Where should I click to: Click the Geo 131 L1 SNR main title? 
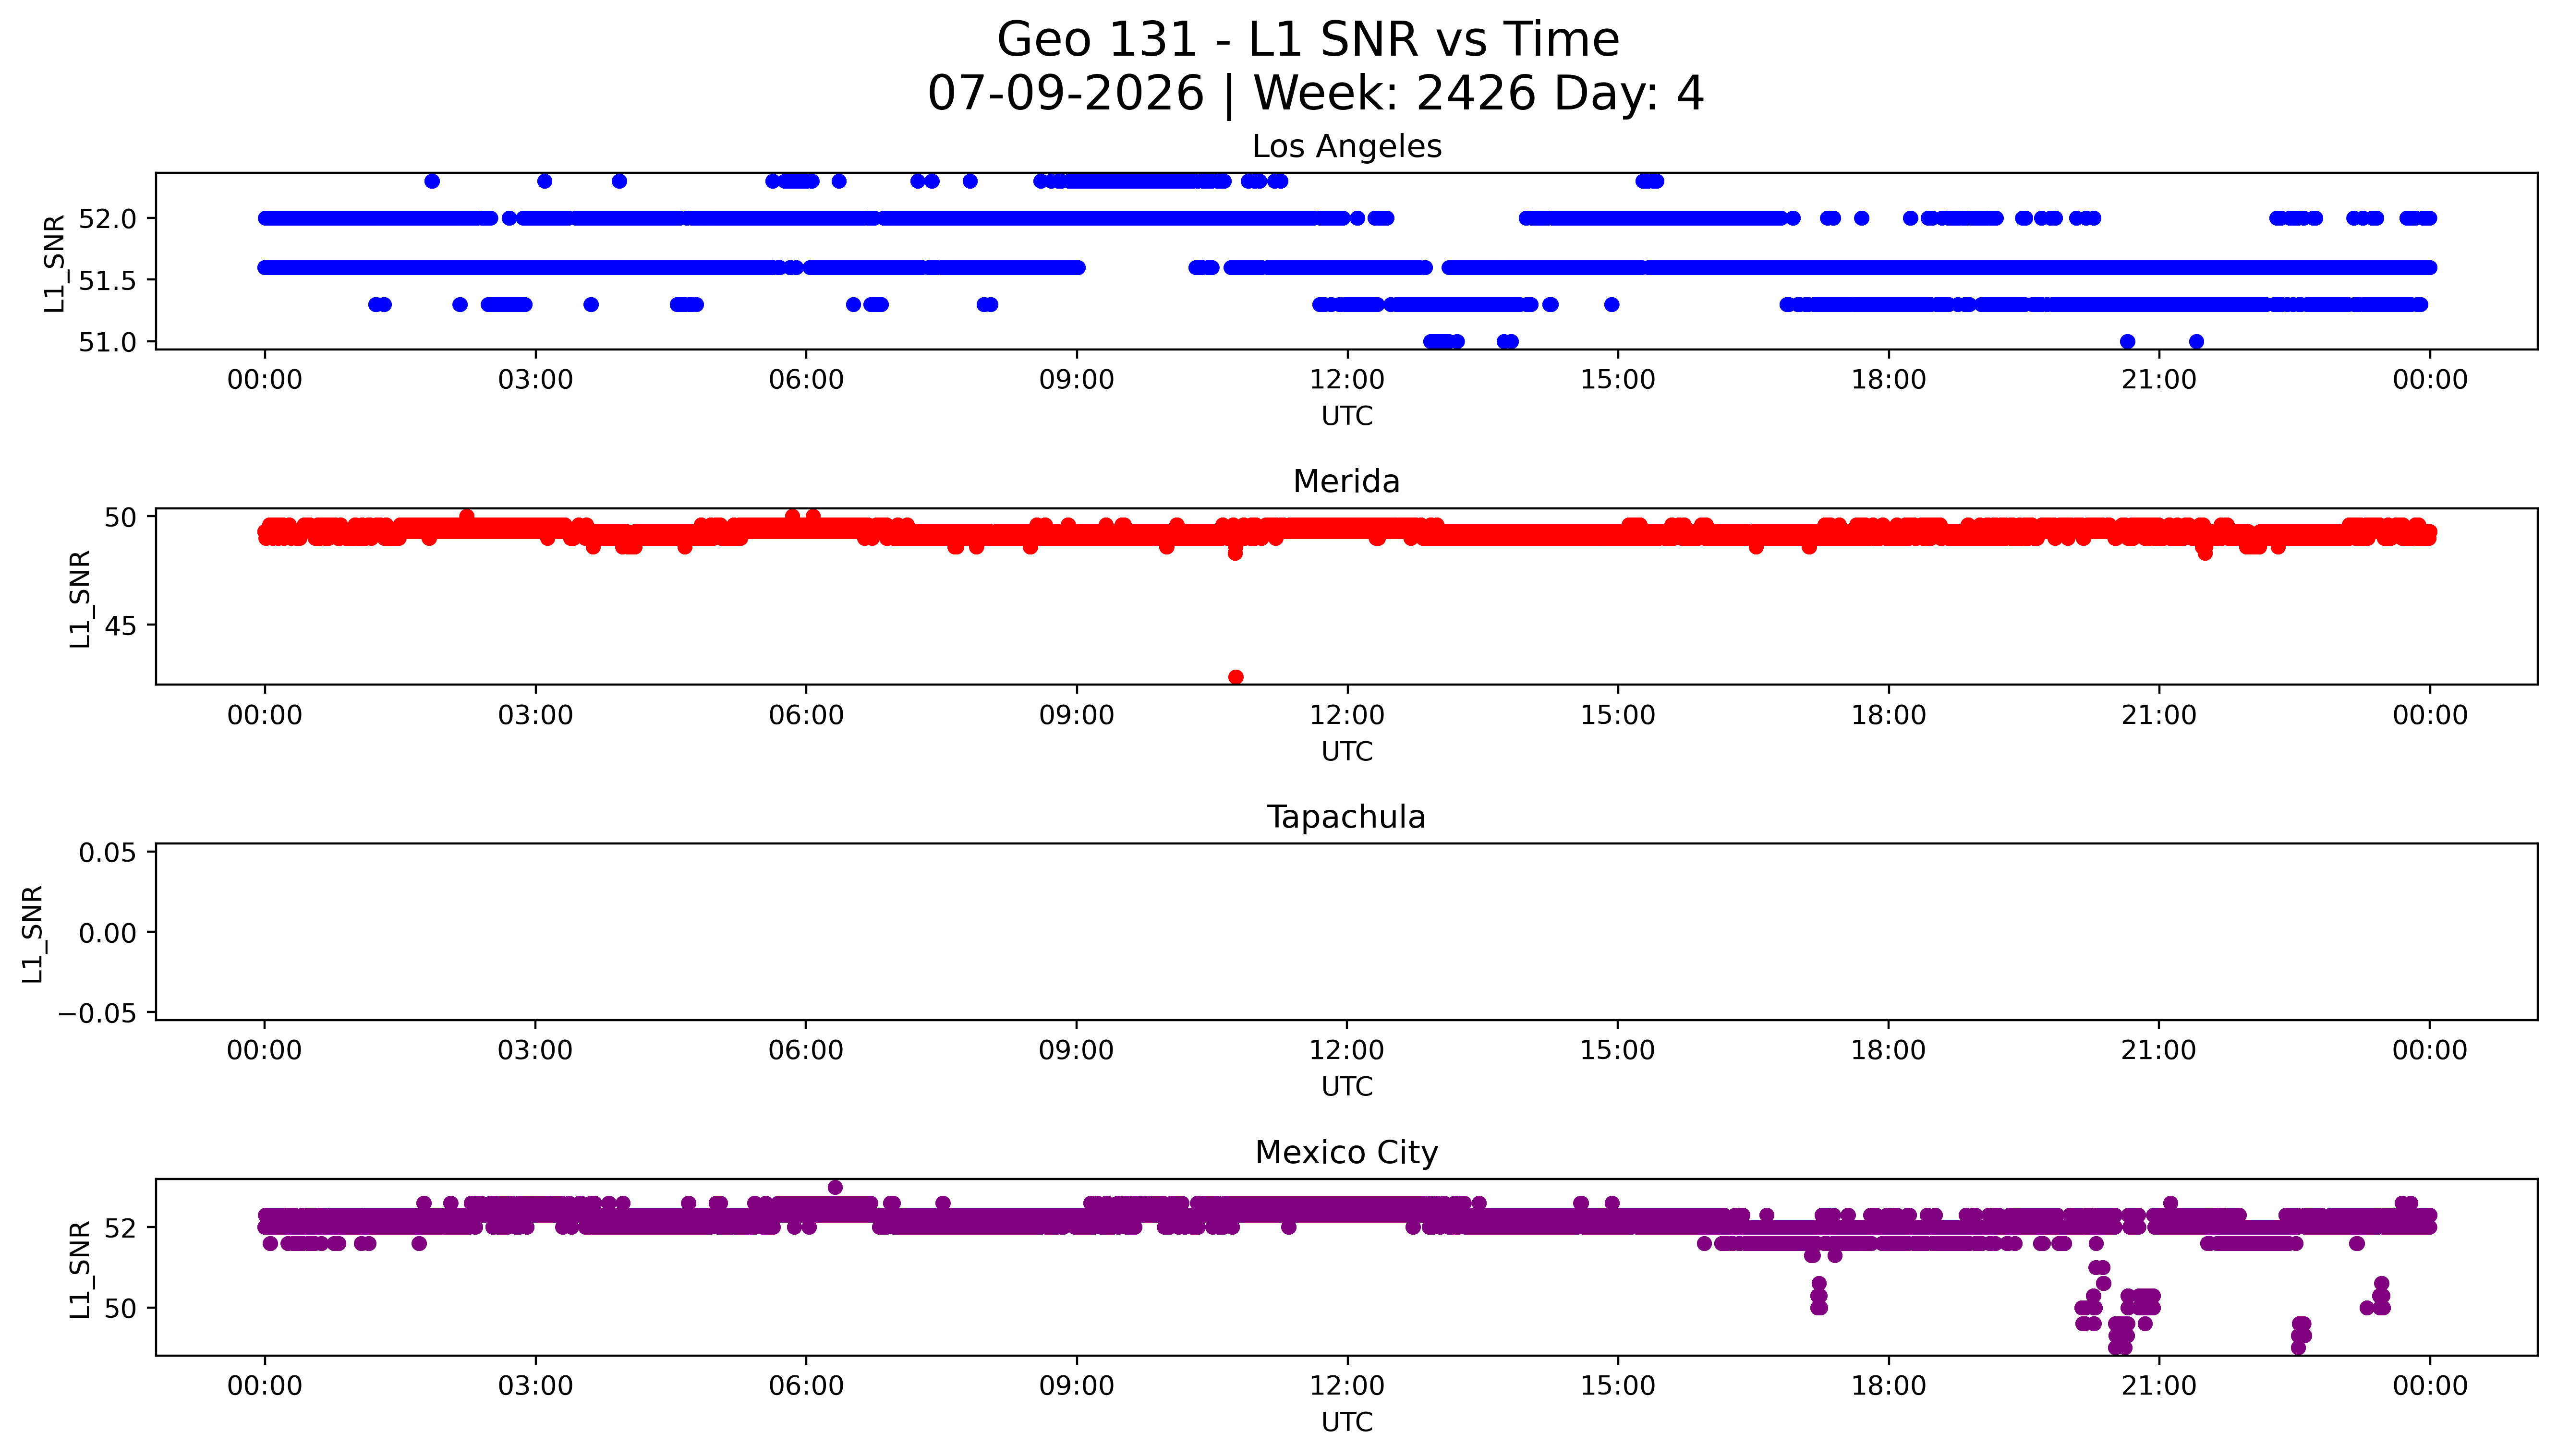click(x=1308, y=40)
